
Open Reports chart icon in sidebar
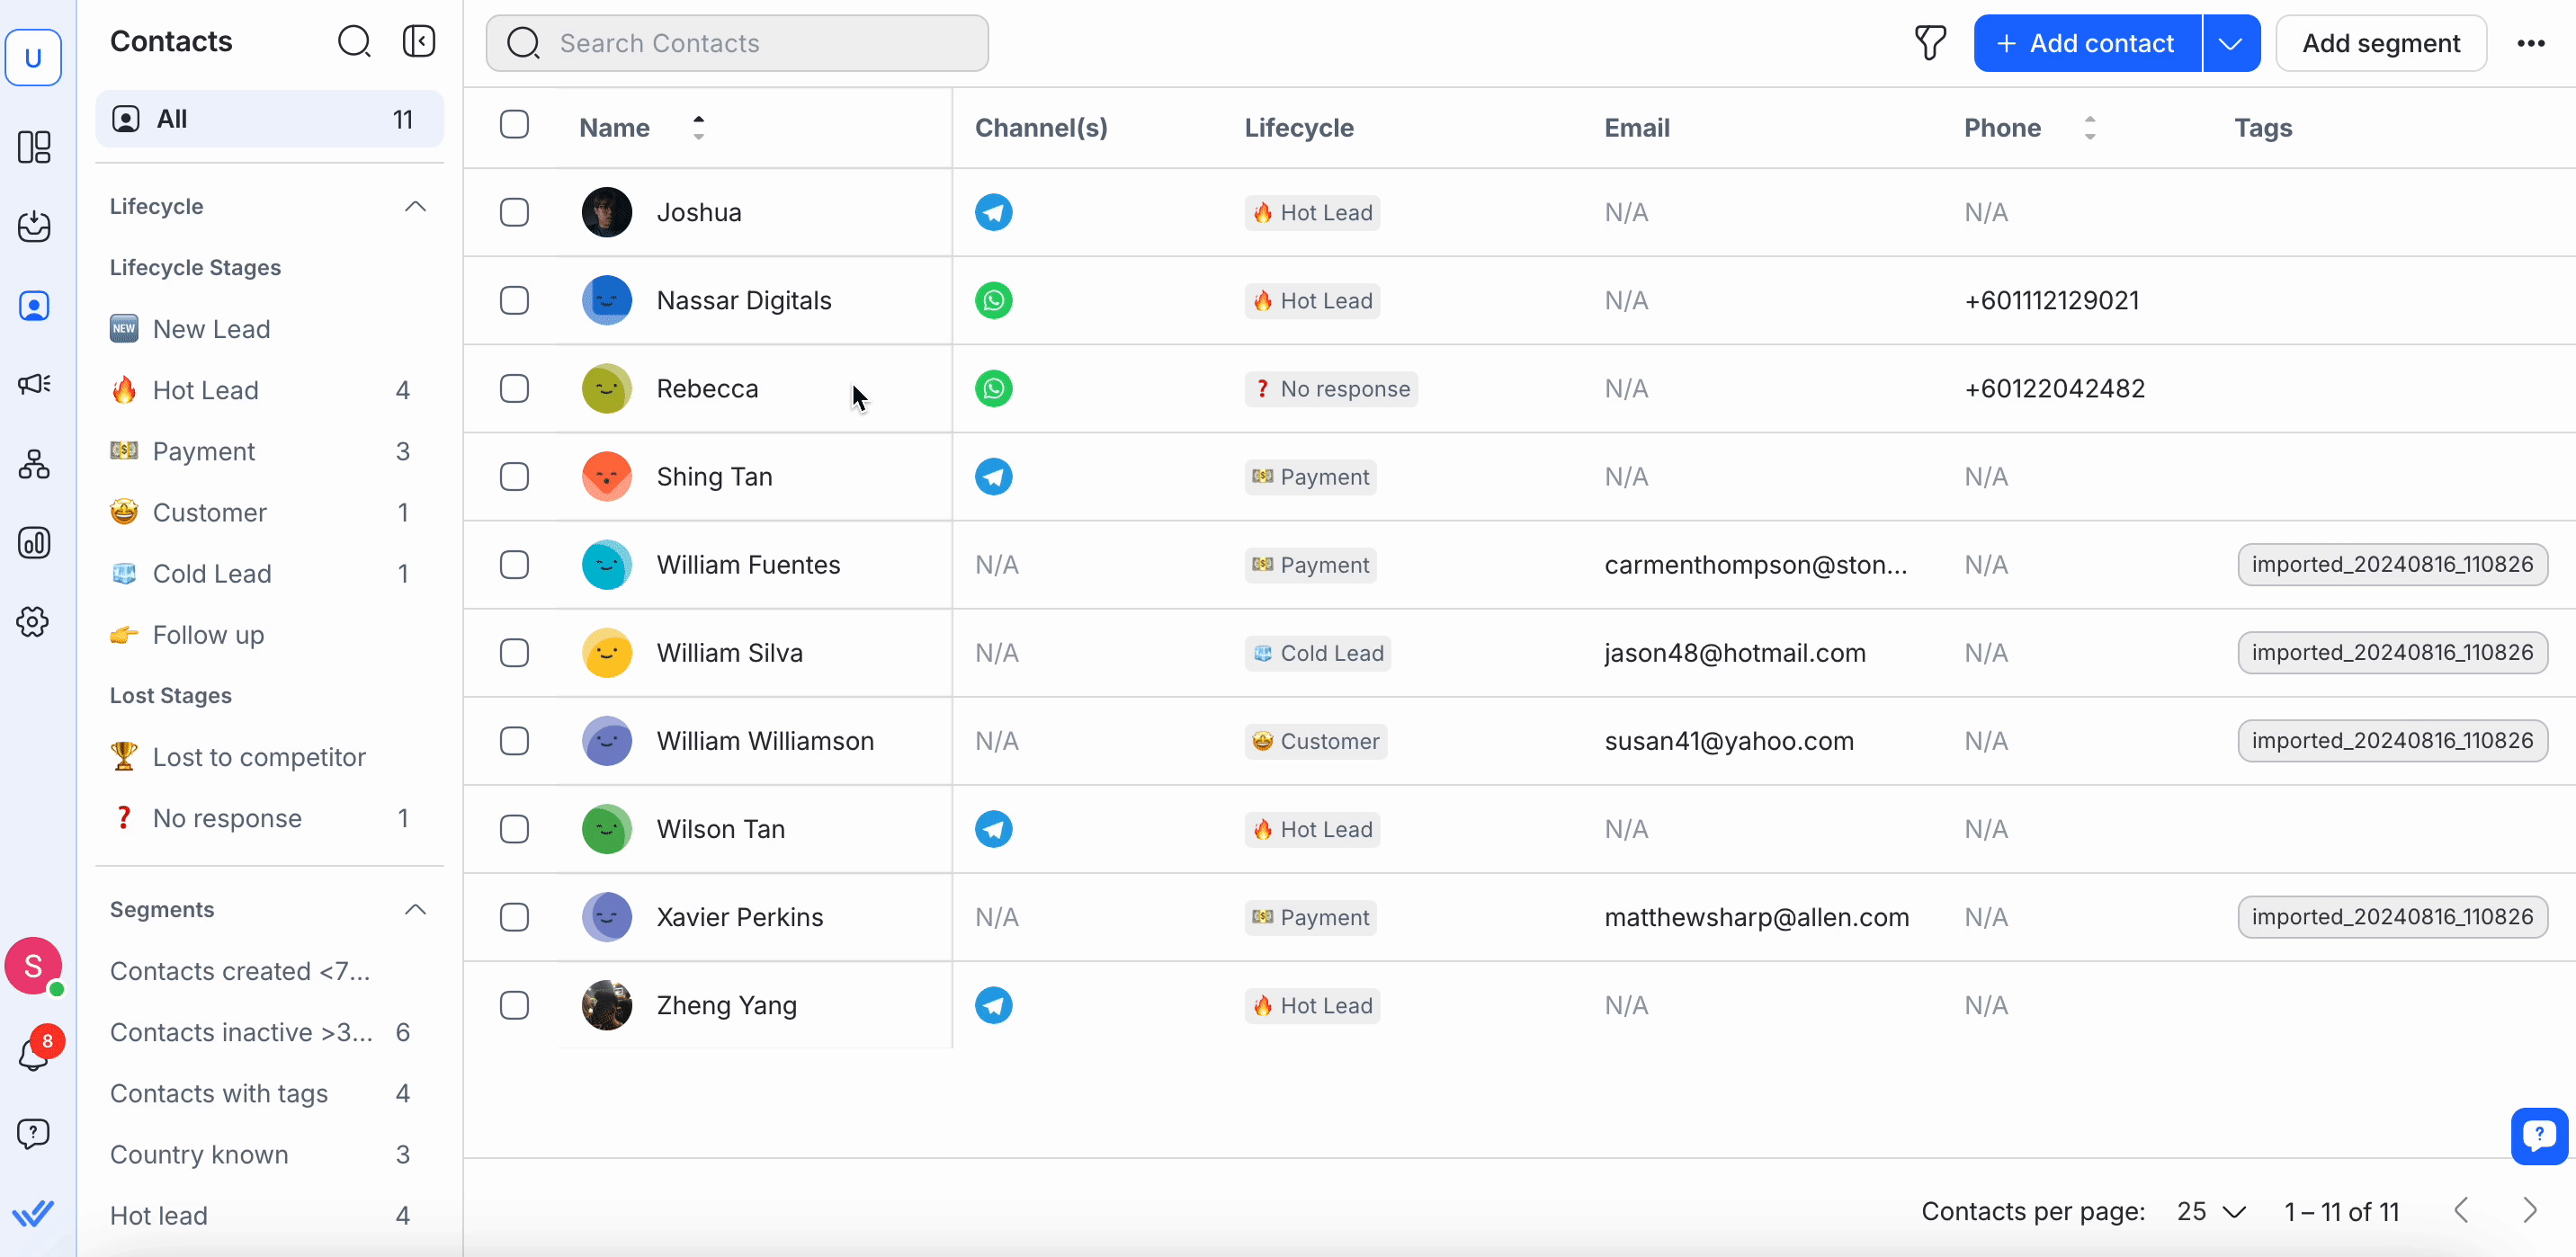(34, 543)
